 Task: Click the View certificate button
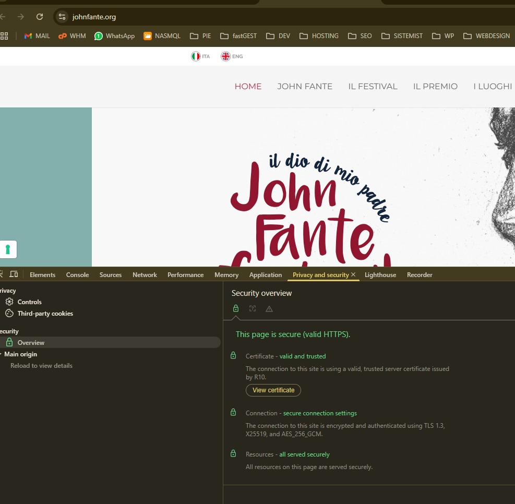[273, 390]
